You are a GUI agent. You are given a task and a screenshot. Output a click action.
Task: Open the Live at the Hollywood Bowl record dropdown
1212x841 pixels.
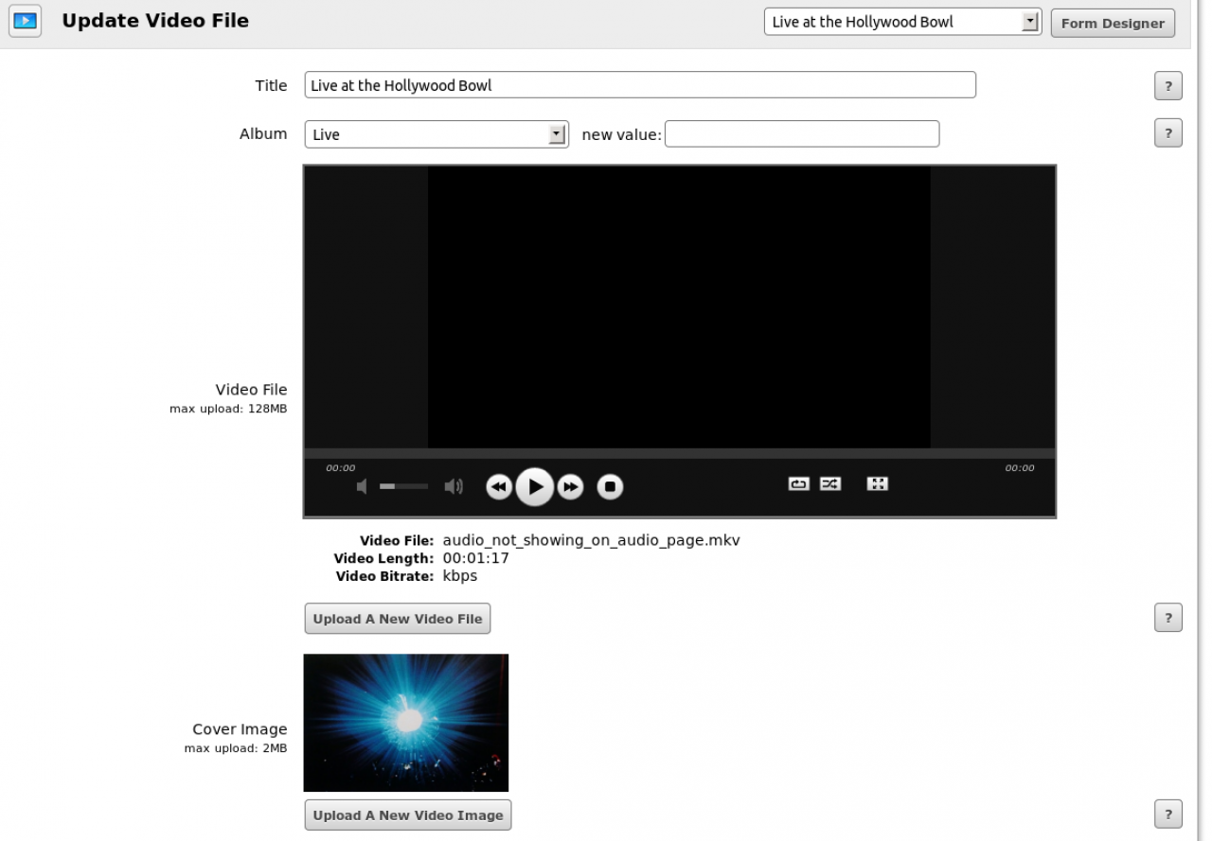click(902, 22)
